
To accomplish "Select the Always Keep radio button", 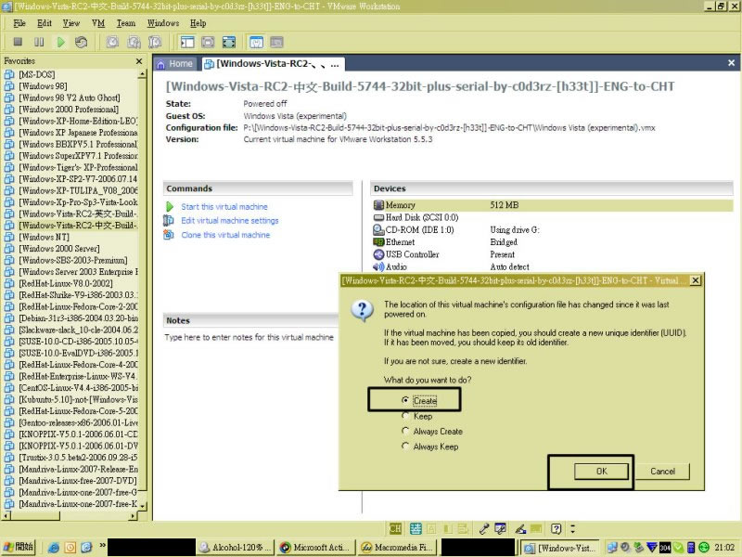I will (x=405, y=446).
